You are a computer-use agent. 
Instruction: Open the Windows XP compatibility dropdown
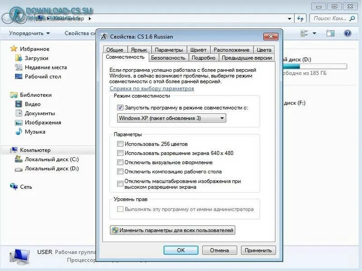pos(171,118)
